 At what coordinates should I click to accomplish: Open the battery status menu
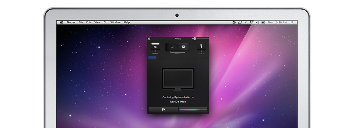263,22
